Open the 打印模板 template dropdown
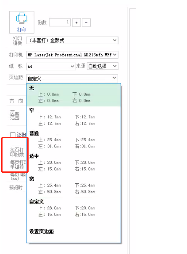The width and height of the screenshot is (187, 254). [72, 40]
